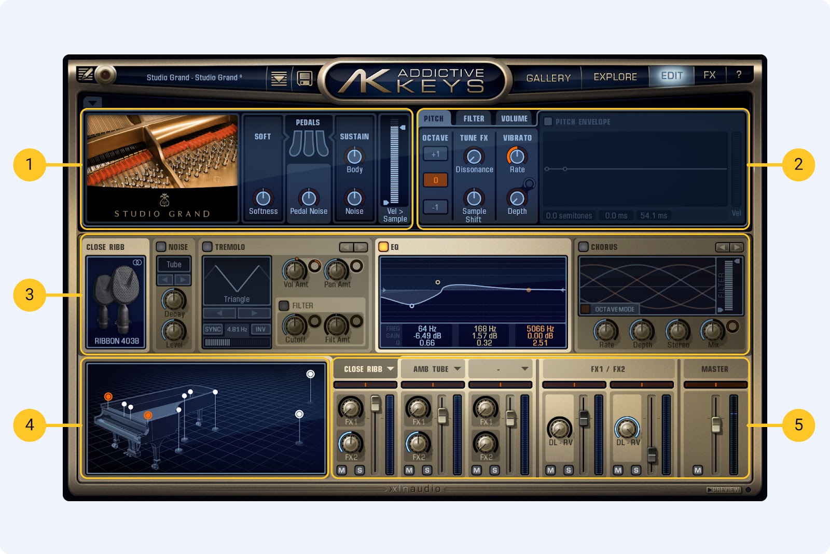Toggle Pitch Envelope checkbox
This screenshot has width=830, height=554.
coord(548,122)
